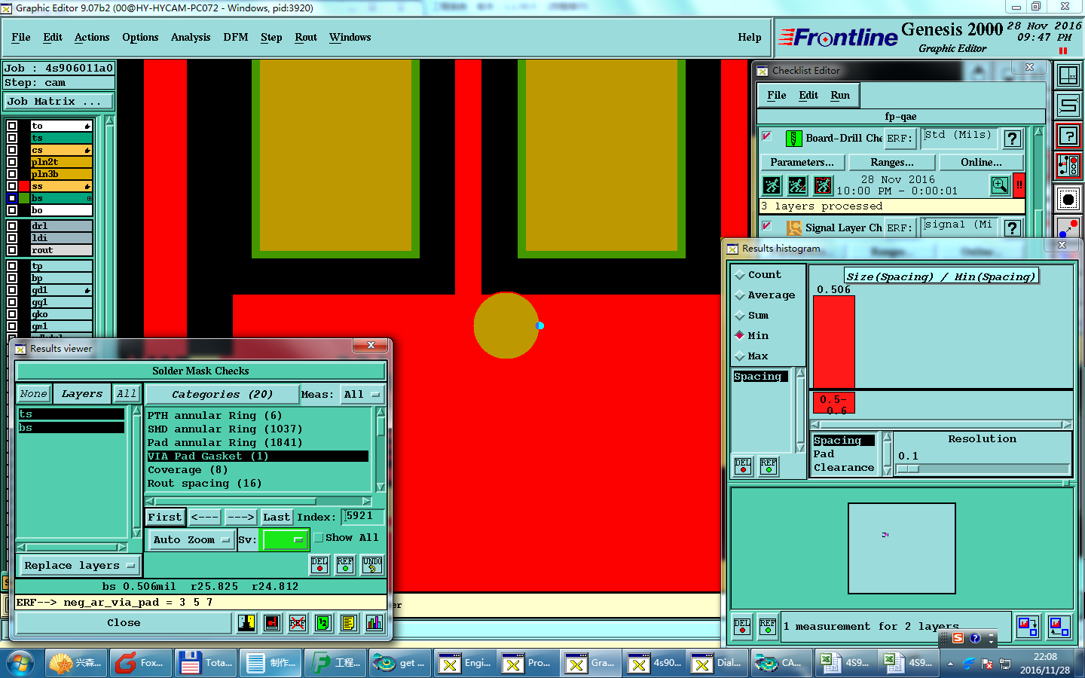The image size is (1085, 678).
Task: Click the S-shaped trace icon in right toolbar
Action: coord(1068,105)
